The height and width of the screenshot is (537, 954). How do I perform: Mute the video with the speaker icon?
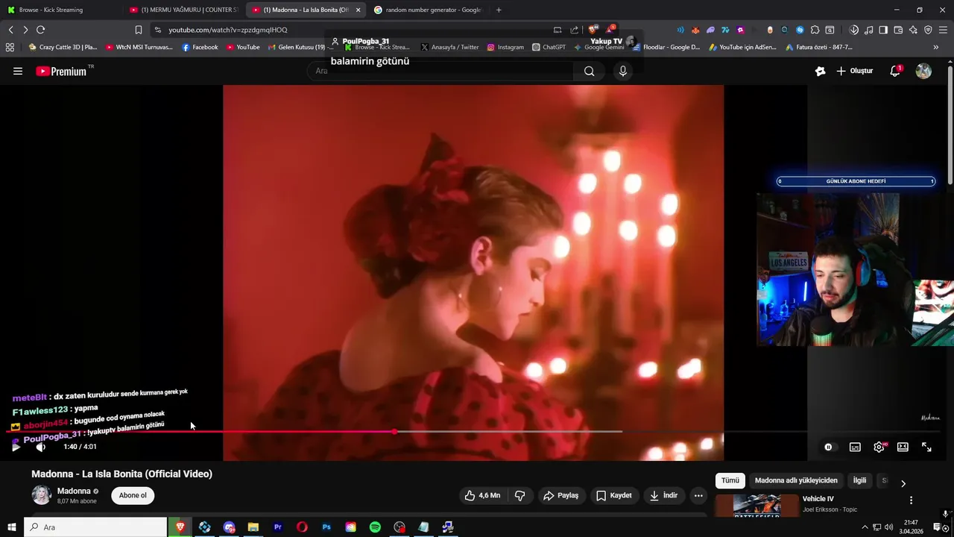pyautogui.click(x=41, y=447)
